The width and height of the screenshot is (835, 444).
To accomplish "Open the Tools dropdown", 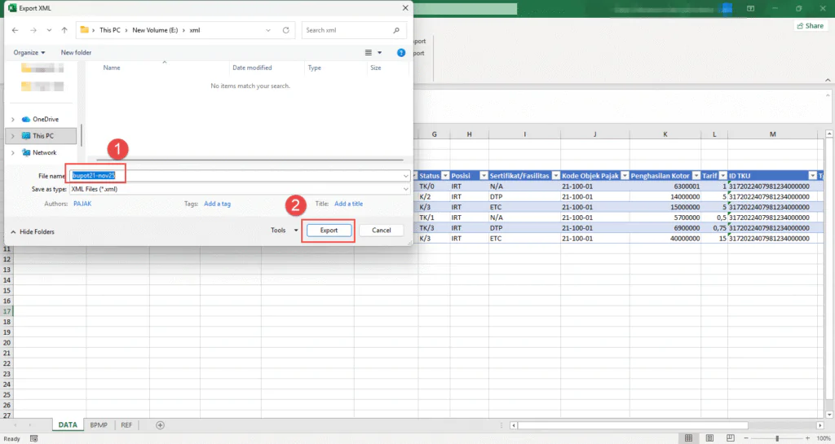I will point(285,231).
